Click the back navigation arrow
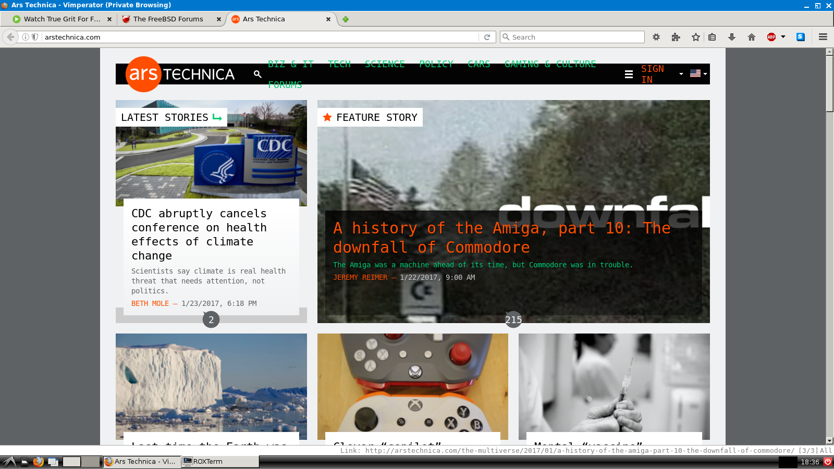The height and width of the screenshot is (469, 834). point(10,37)
